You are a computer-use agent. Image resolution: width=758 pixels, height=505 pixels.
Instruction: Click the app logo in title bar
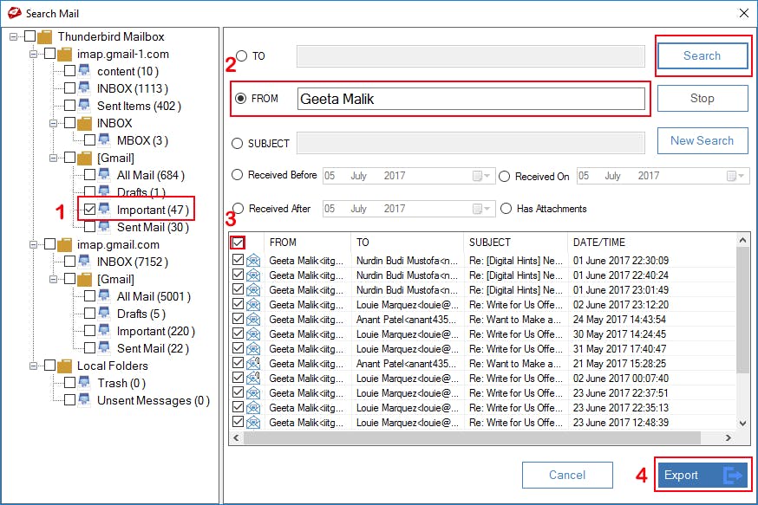[x=12, y=12]
